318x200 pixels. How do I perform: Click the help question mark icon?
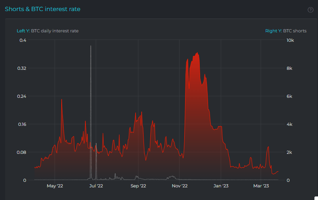(310, 10)
